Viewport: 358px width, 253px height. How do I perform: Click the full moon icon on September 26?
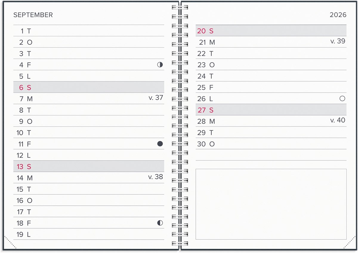tap(342, 99)
